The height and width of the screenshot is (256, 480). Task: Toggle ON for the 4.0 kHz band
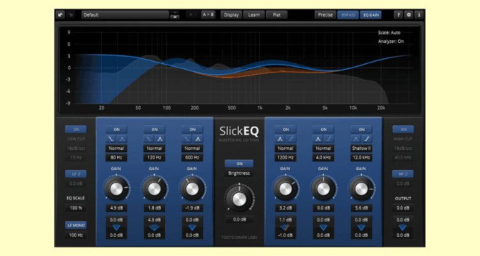pyautogui.click(x=324, y=129)
